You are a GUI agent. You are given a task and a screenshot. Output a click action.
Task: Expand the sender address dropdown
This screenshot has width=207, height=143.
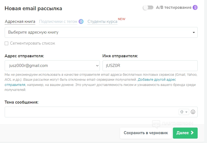52,66
